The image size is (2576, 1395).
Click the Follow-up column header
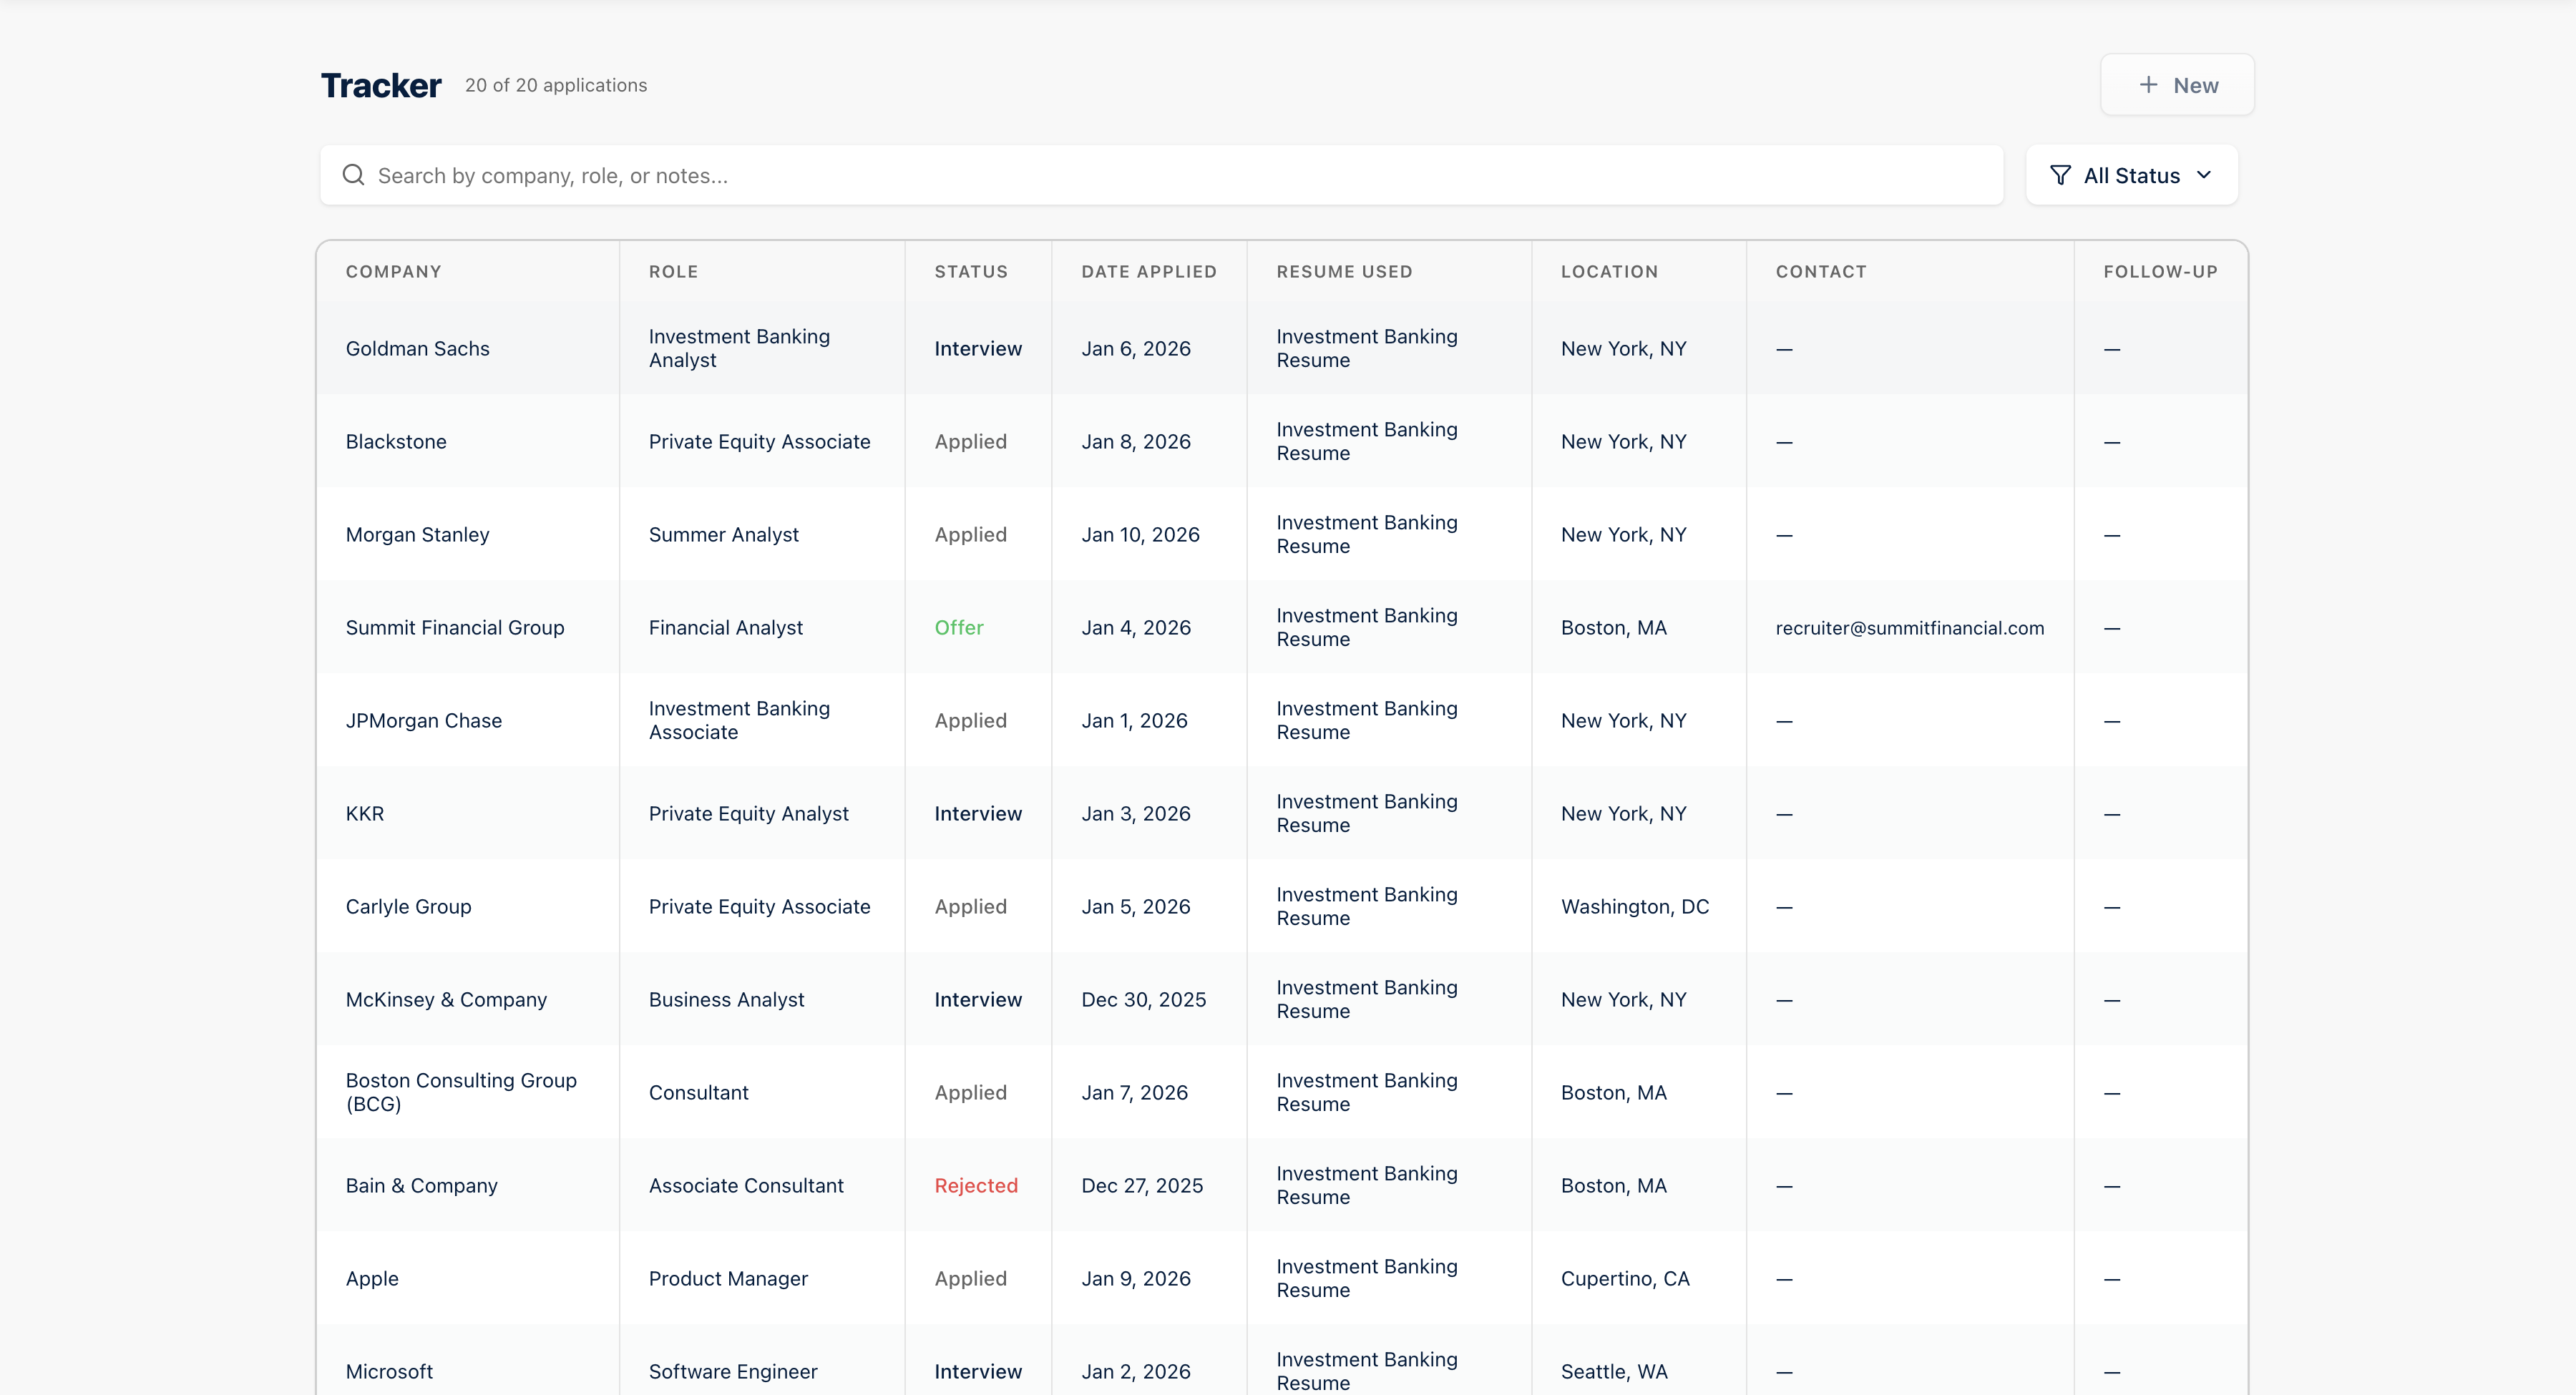pos(2160,271)
